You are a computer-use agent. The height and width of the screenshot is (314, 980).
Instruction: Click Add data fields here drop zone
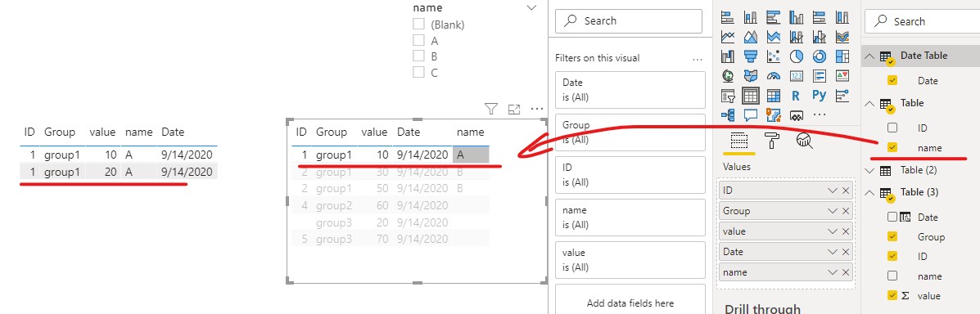pos(630,303)
